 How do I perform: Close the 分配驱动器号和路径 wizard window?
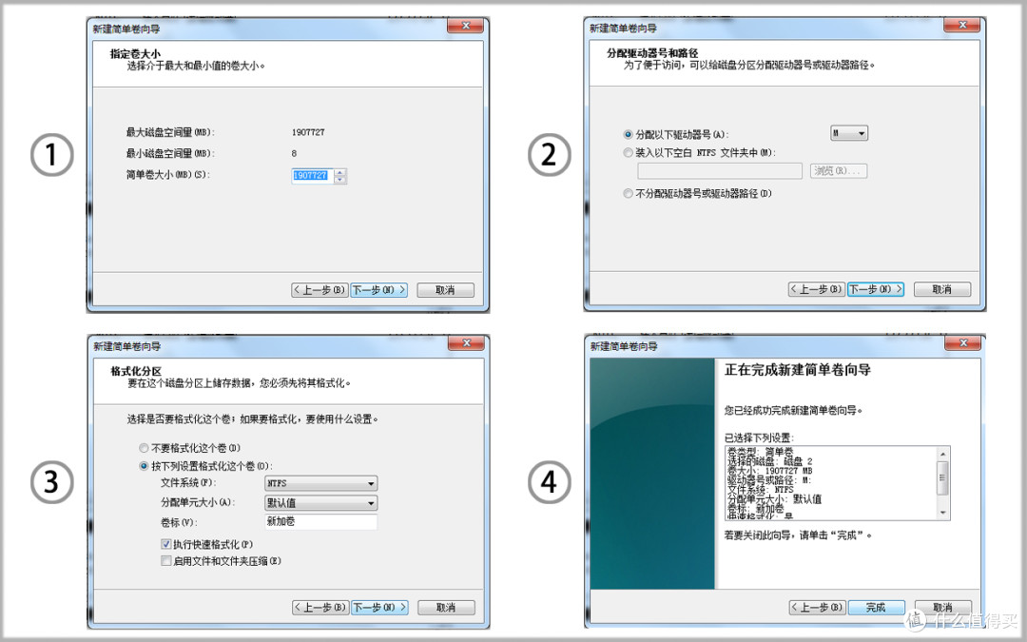click(x=962, y=25)
